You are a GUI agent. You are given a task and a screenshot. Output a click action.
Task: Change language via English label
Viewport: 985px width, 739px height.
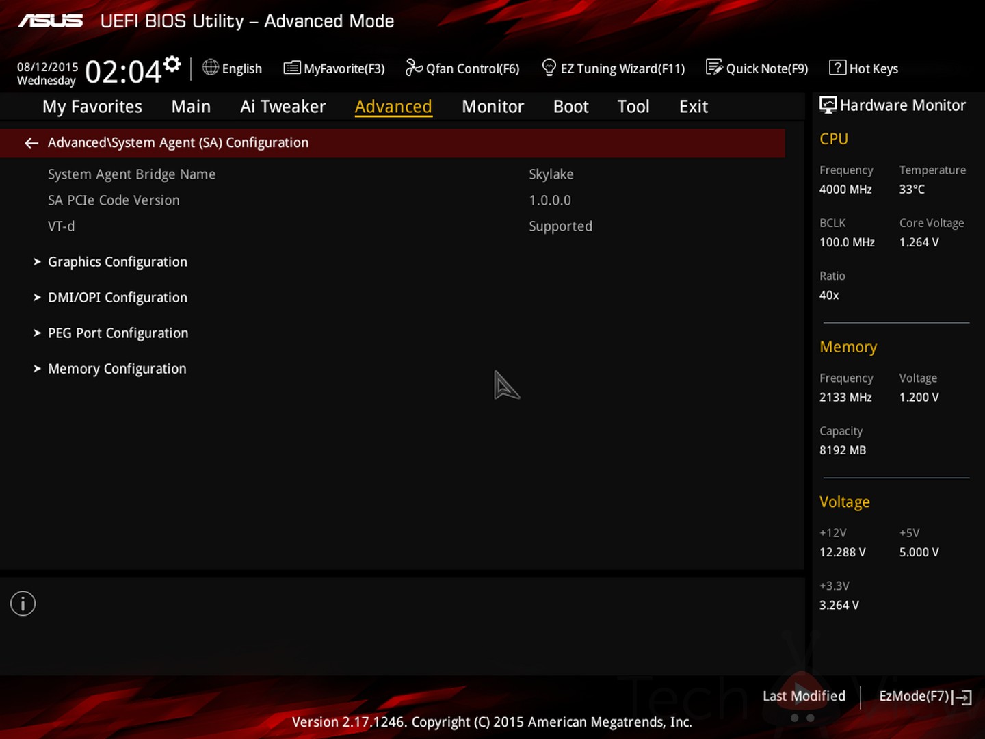pos(242,68)
